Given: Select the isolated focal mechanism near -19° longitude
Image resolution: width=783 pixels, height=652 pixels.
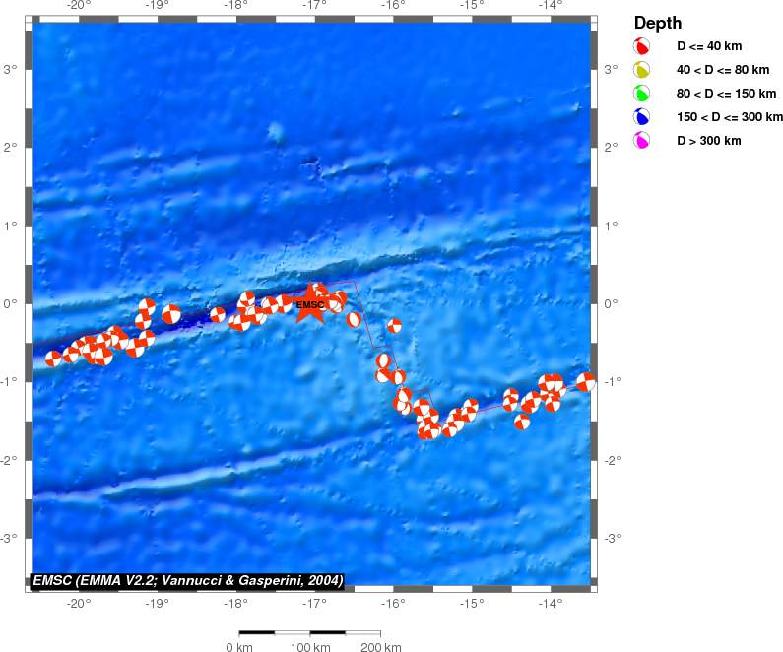Looking at the screenshot, I should (171, 314).
